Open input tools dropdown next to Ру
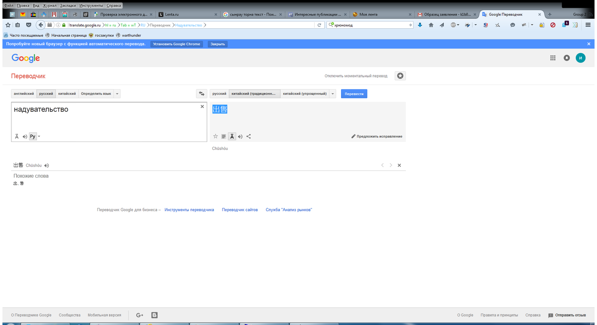Image resolution: width=597 pixels, height=325 pixels. [x=39, y=136]
